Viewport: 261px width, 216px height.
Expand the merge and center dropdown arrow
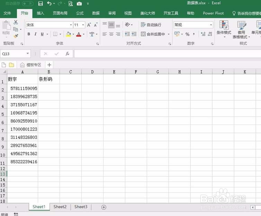(169, 34)
